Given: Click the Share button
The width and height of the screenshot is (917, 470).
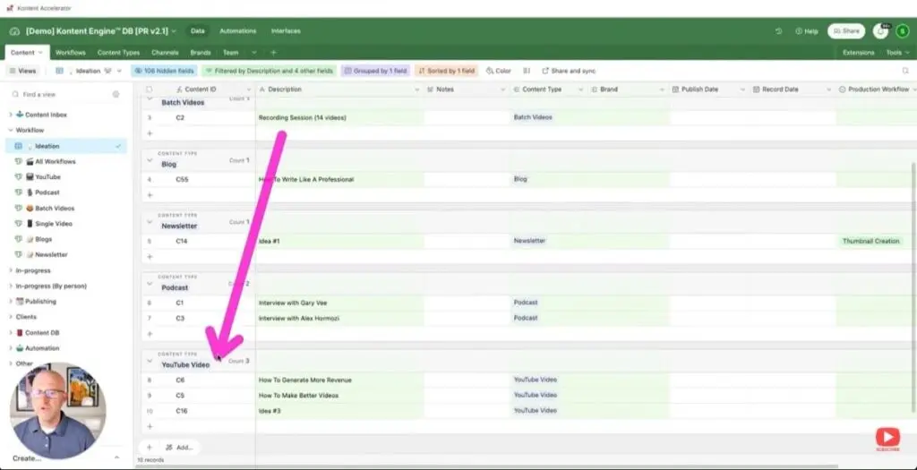Looking at the screenshot, I should coord(845,31).
